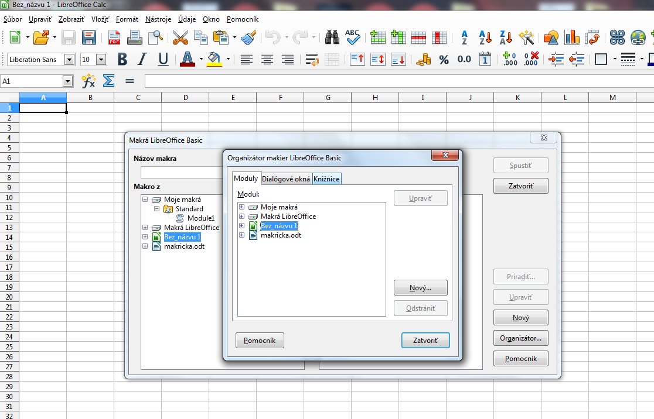Click the Print icon

click(134, 37)
